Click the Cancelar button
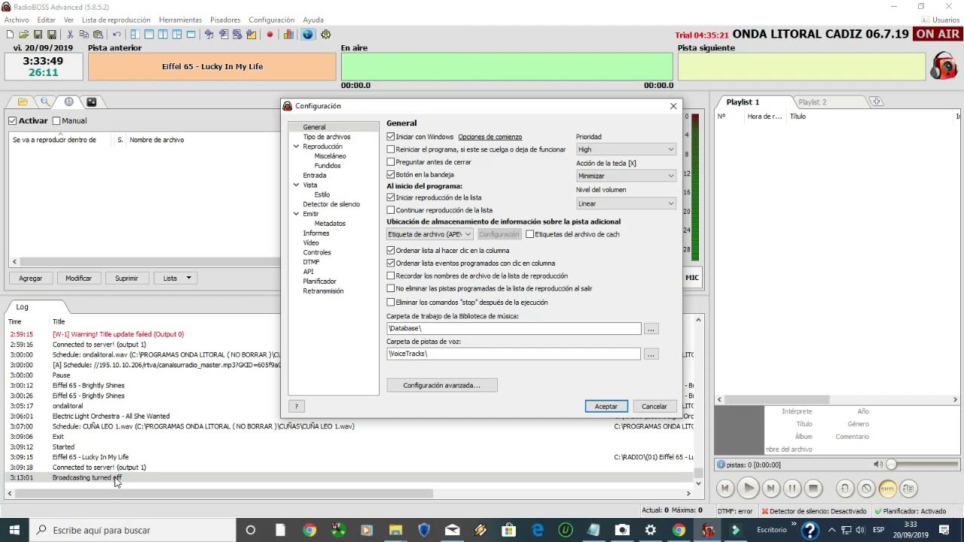This screenshot has height=542, width=964. [x=654, y=406]
